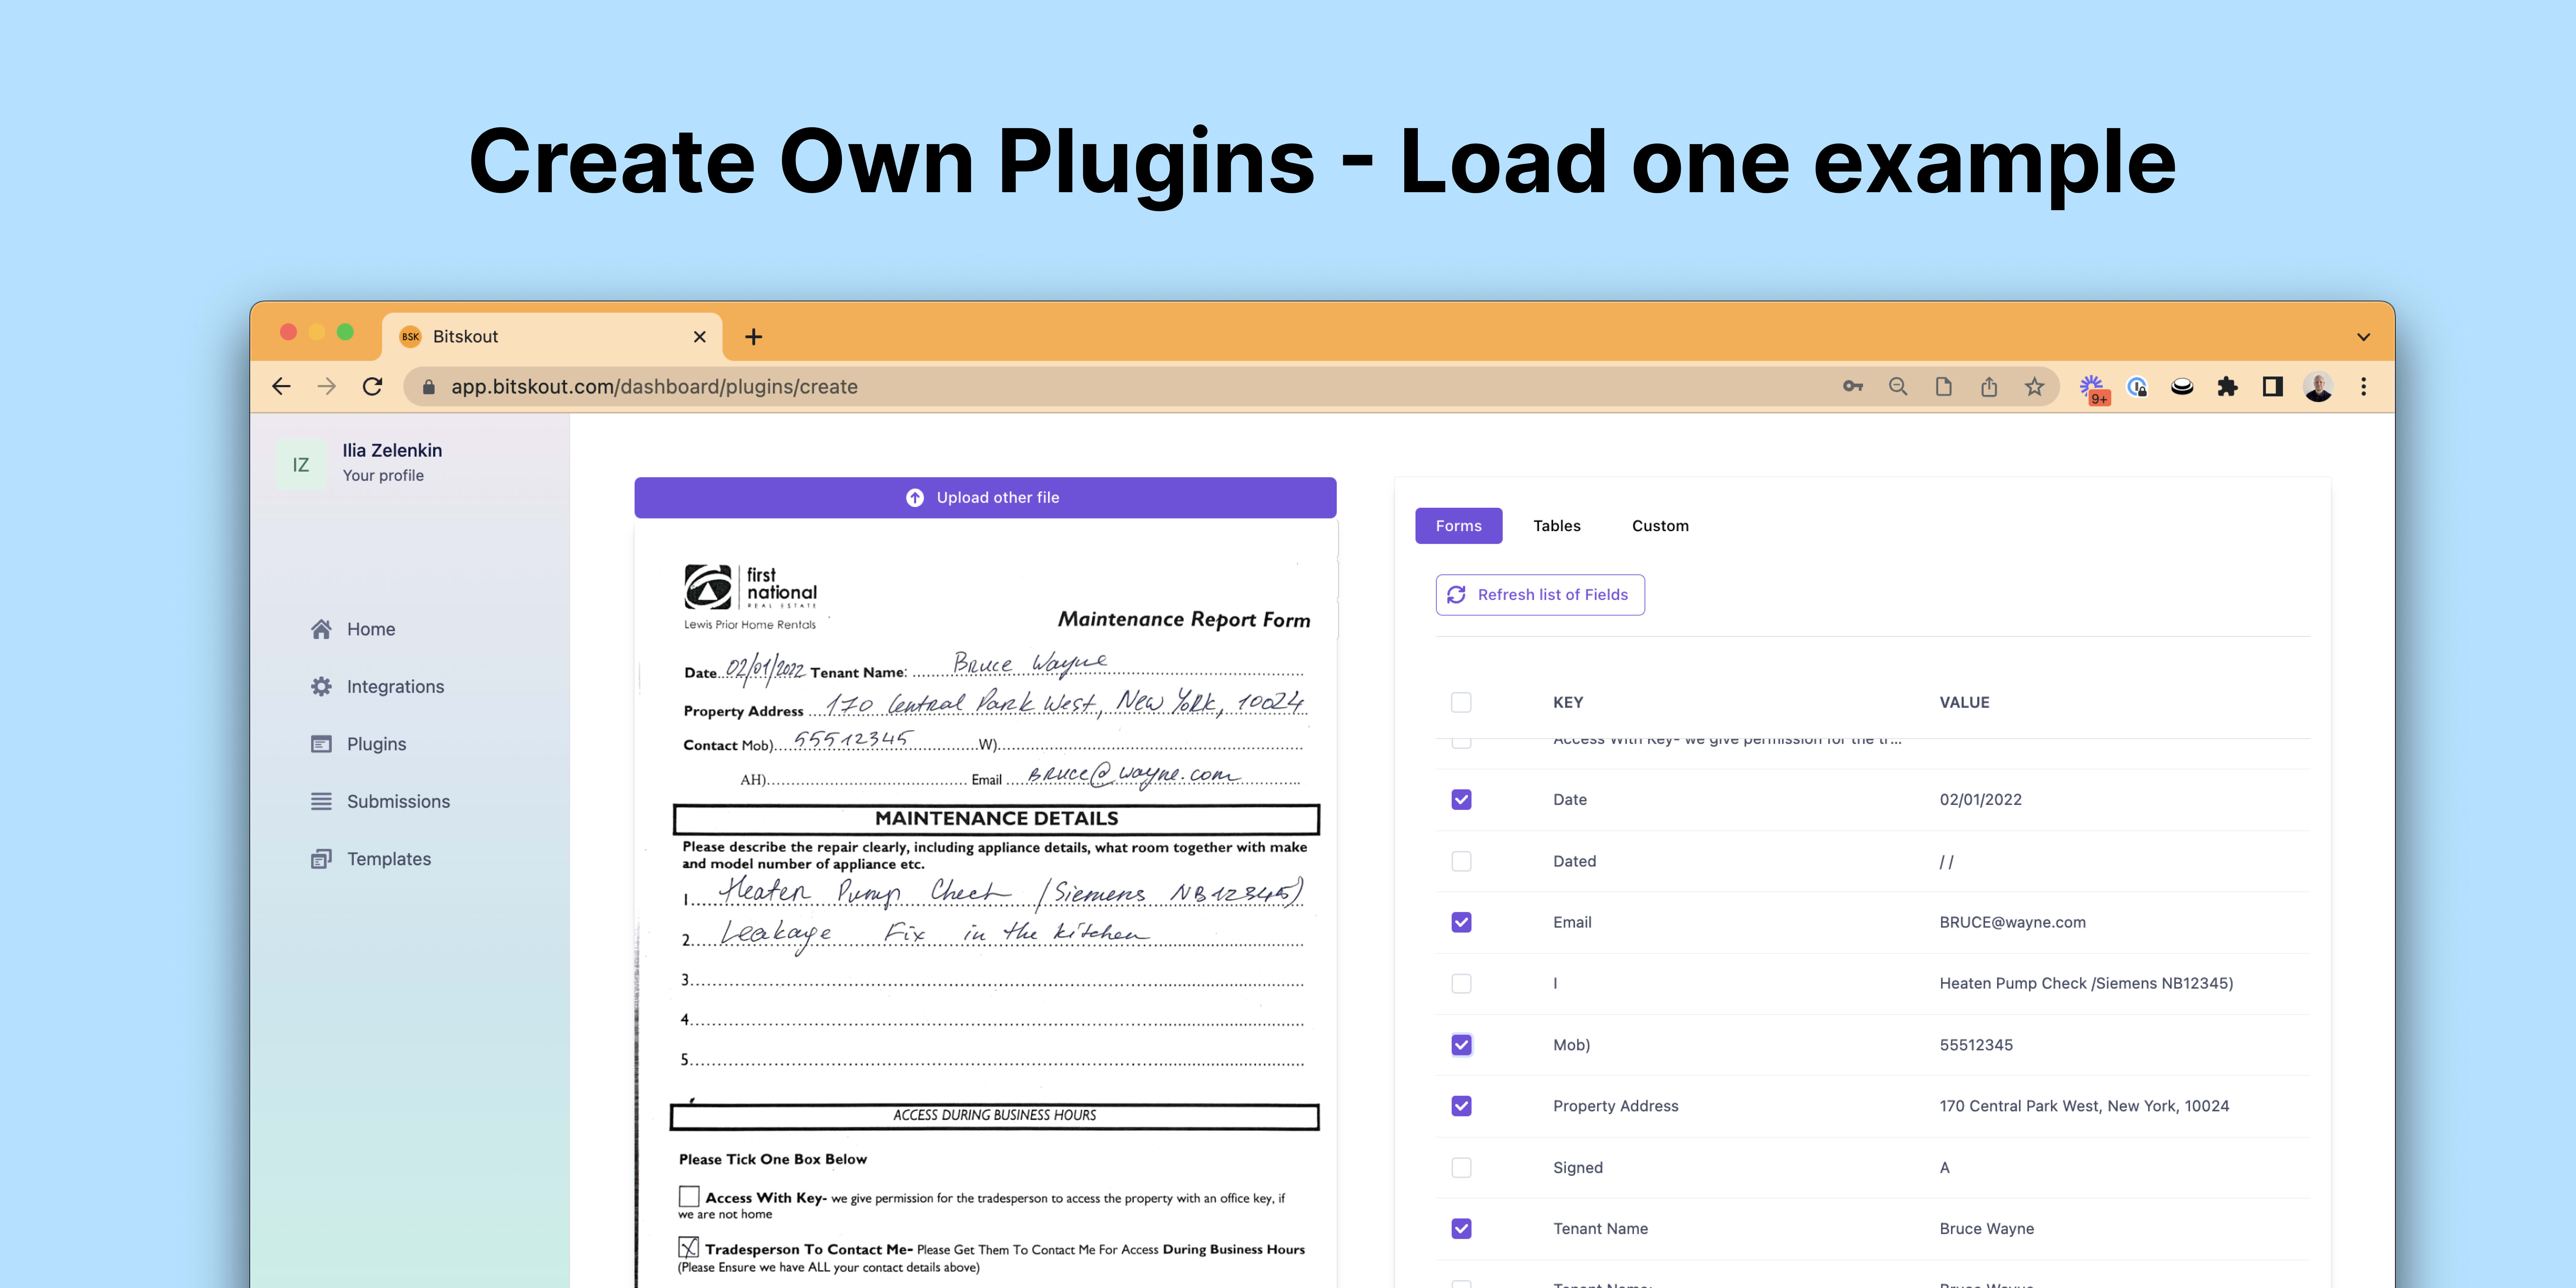Click the Submissions list icon
Image resolution: width=2576 pixels, height=1288 pixels.
coord(321,802)
